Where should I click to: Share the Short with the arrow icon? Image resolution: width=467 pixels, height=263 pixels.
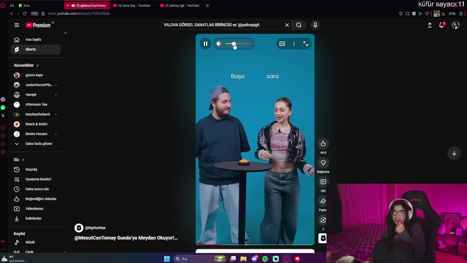[323, 201]
